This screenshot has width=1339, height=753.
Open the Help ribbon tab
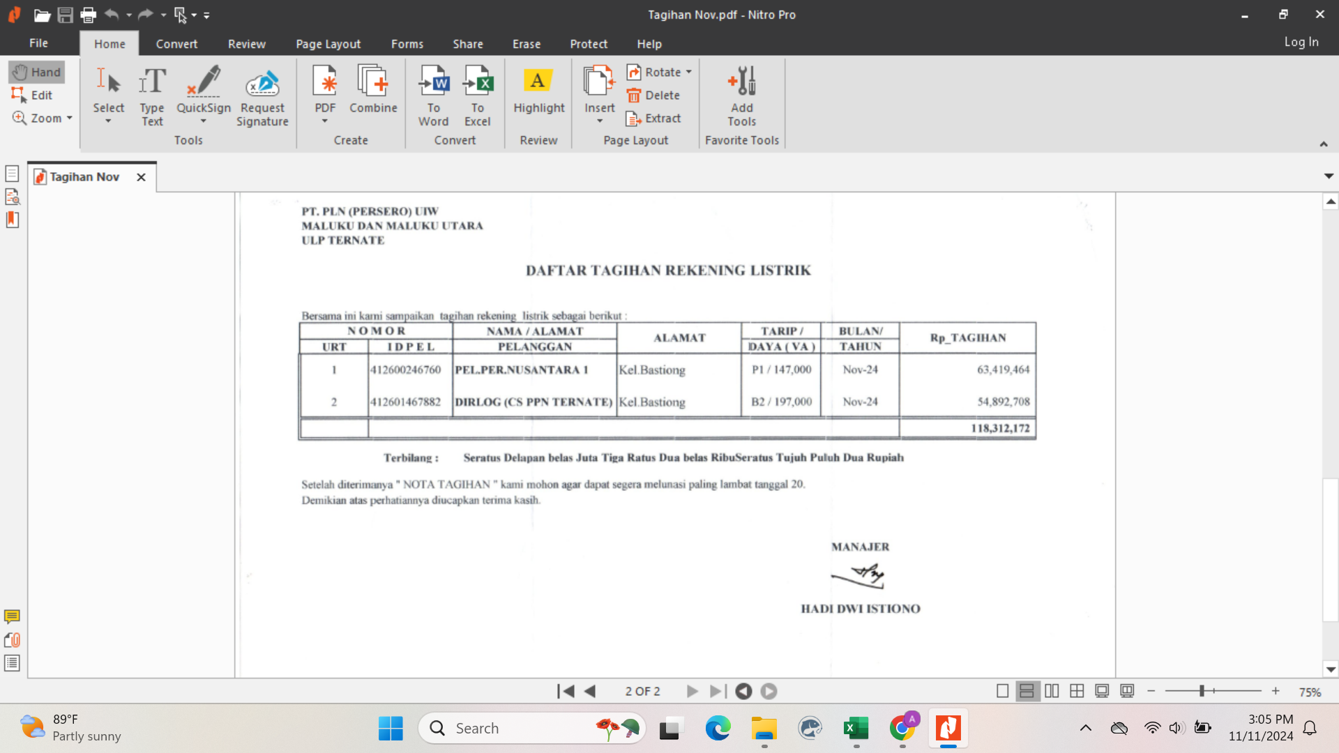(x=649, y=44)
